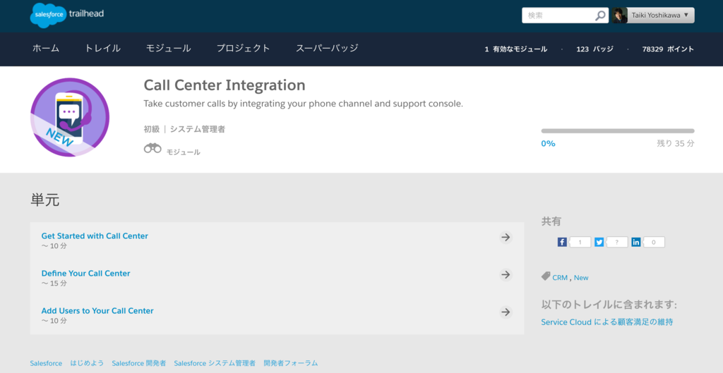View the 123 バッジ count
Viewport: 723px width, 373px height.
[594, 49]
